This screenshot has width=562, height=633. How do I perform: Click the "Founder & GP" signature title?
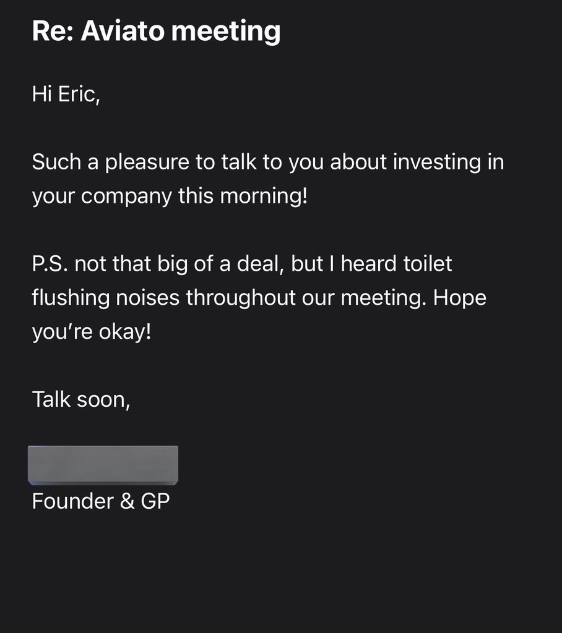click(x=100, y=500)
